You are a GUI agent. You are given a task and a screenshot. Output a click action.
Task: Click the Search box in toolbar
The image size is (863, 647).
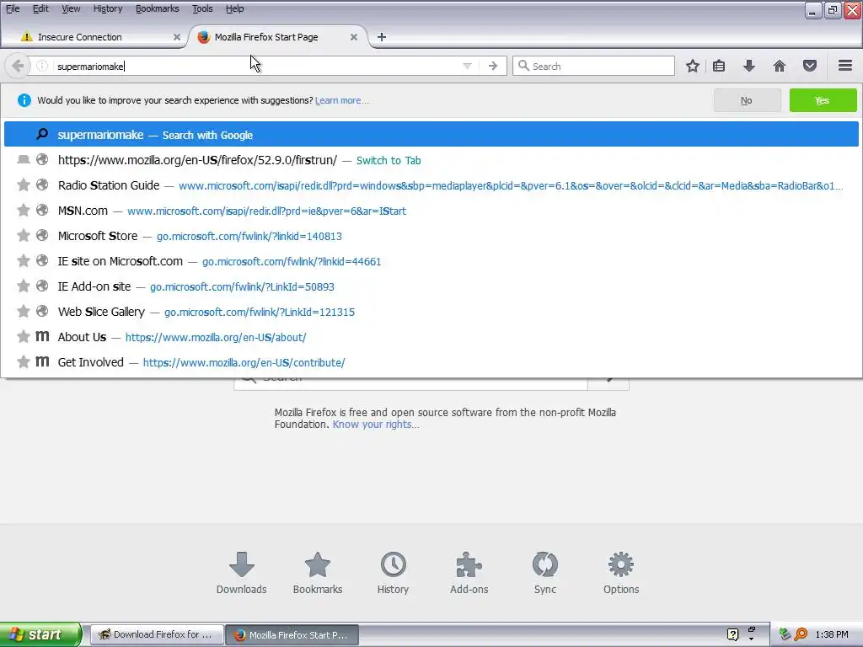tap(593, 66)
